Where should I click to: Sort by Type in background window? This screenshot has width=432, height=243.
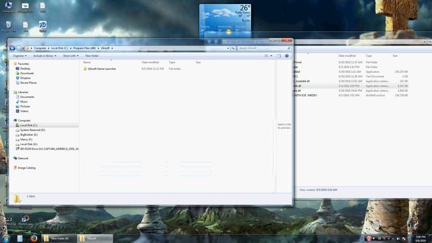click(x=369, y=56)
